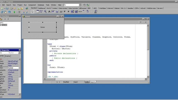
Task: Move item down in Object TreeView
Action: [x=8, y=19]
